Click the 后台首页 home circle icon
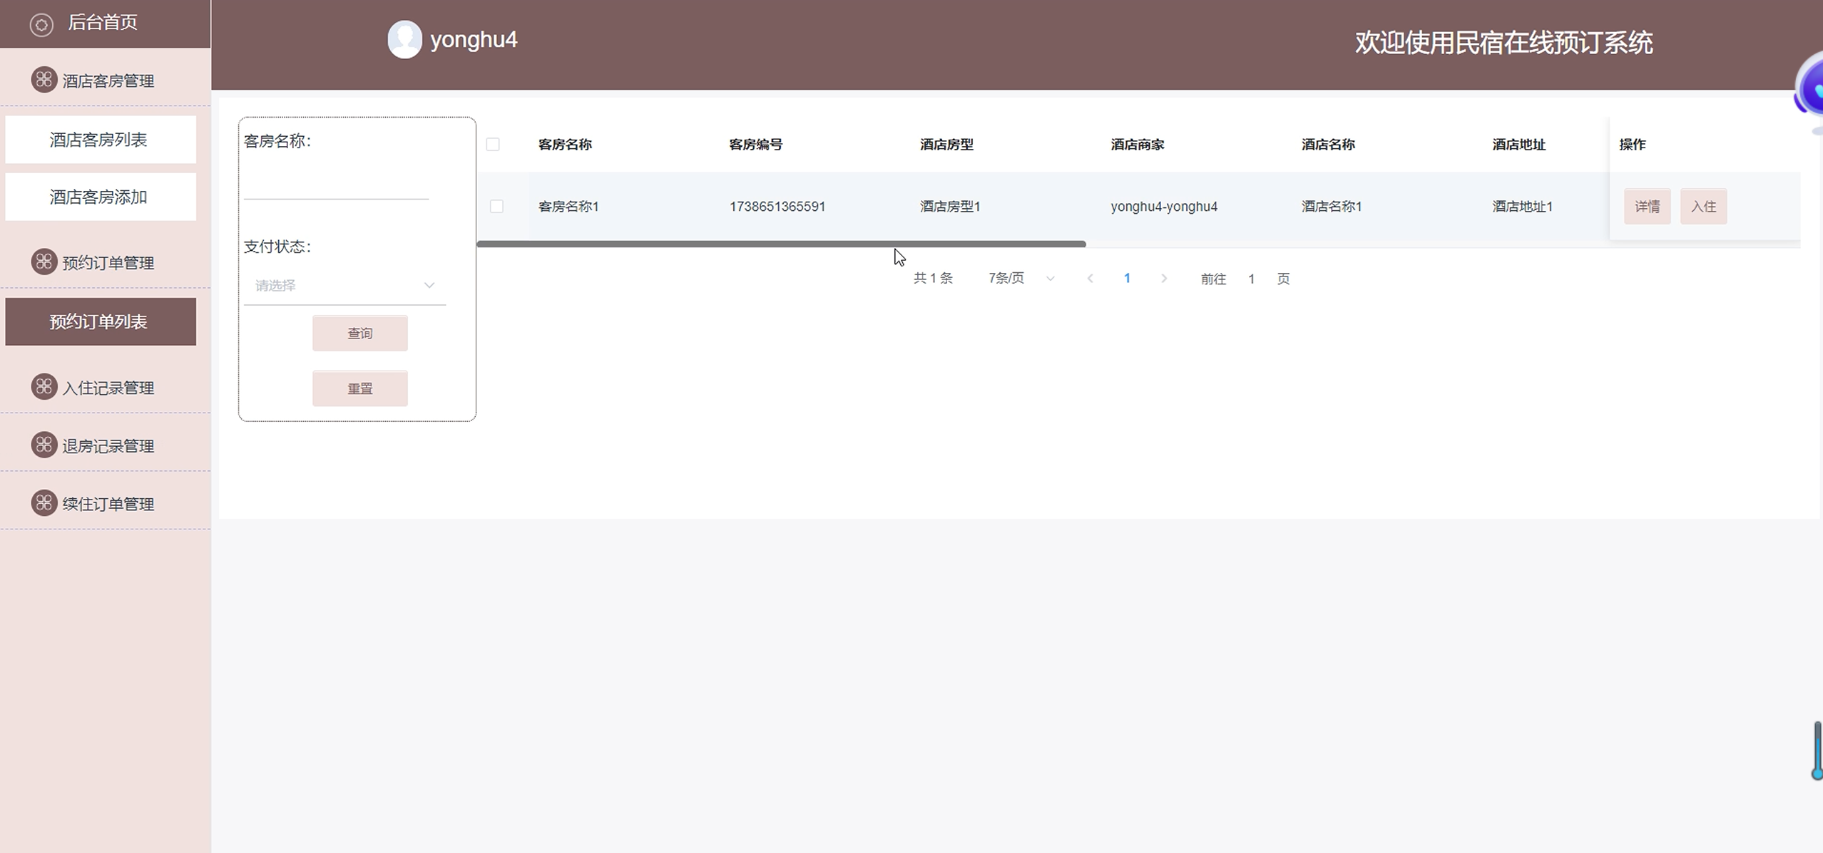Viewport: 1823px width, 853px height. 41,25
